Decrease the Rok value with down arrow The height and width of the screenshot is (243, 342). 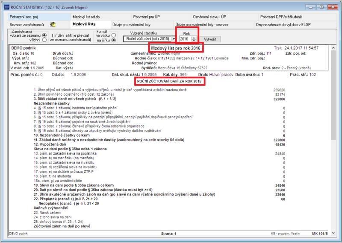tap(194, 40)
